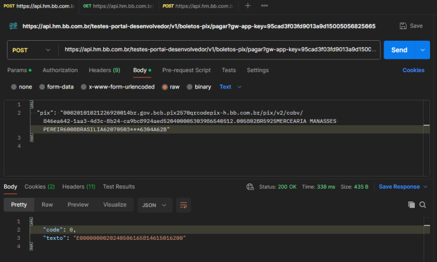437x262 pixels.
Task: Select the form-data body option
Action: coord(57,87)
